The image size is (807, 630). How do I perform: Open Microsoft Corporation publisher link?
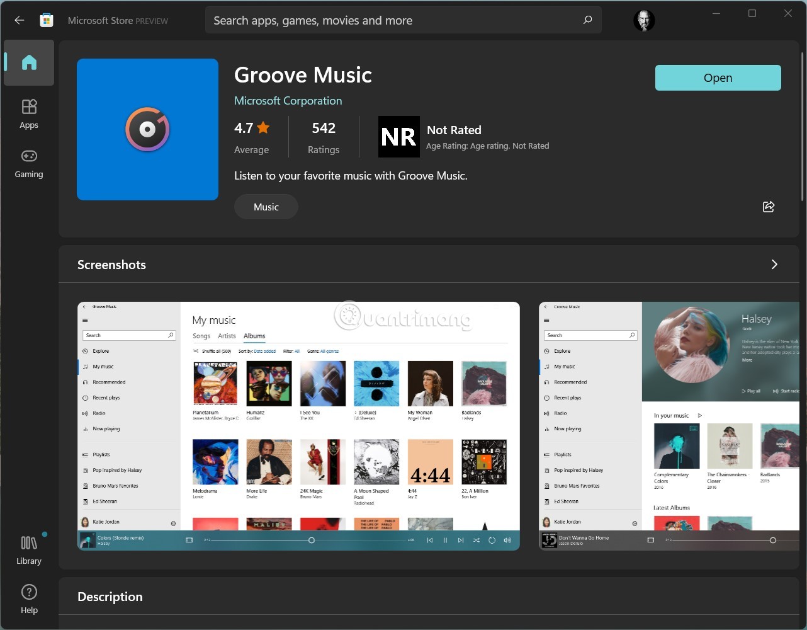pos(288,101)
